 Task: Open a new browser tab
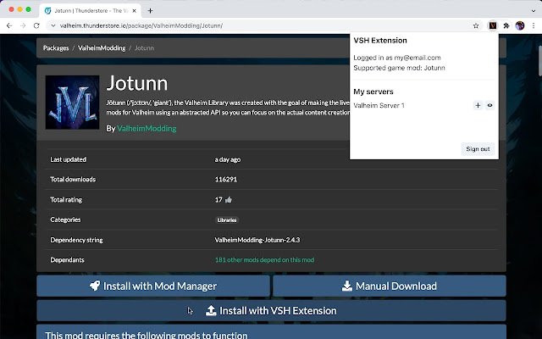coord(151,11)
